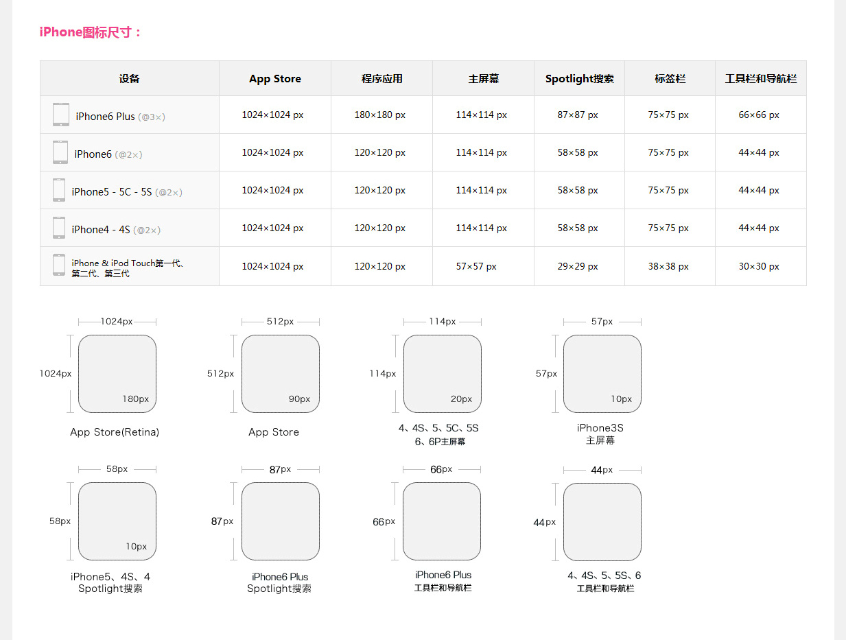
Task: Click the phone icon for iPhone & iPod Touch row
Action: tap(59, 265)
